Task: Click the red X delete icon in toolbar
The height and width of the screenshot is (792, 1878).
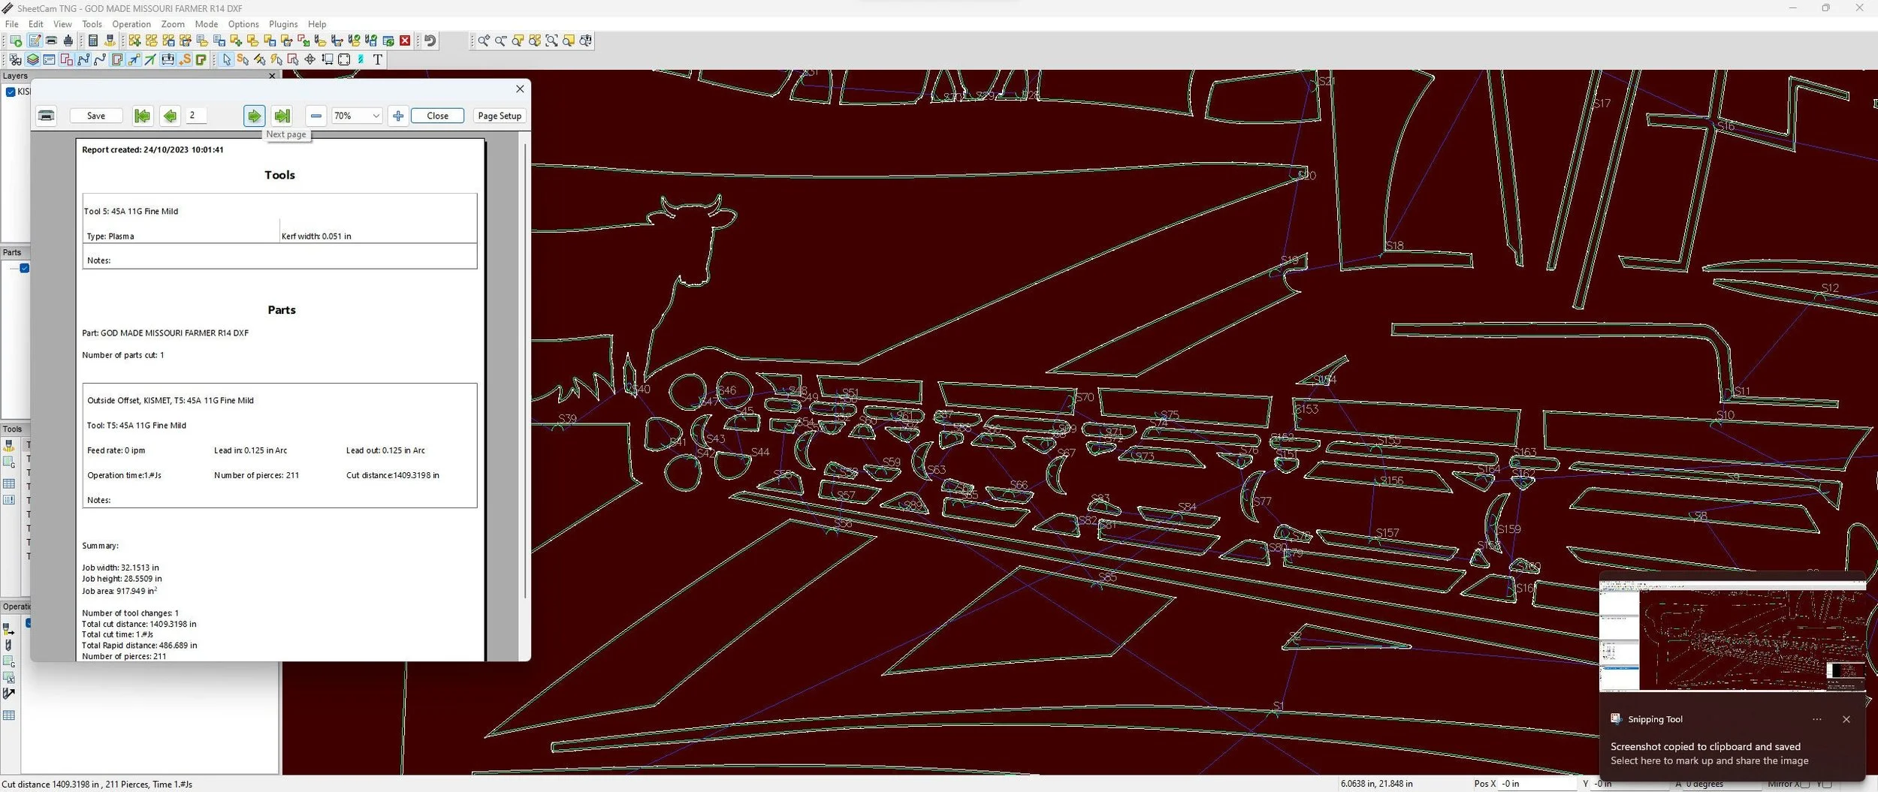Action: pos(405,41)
